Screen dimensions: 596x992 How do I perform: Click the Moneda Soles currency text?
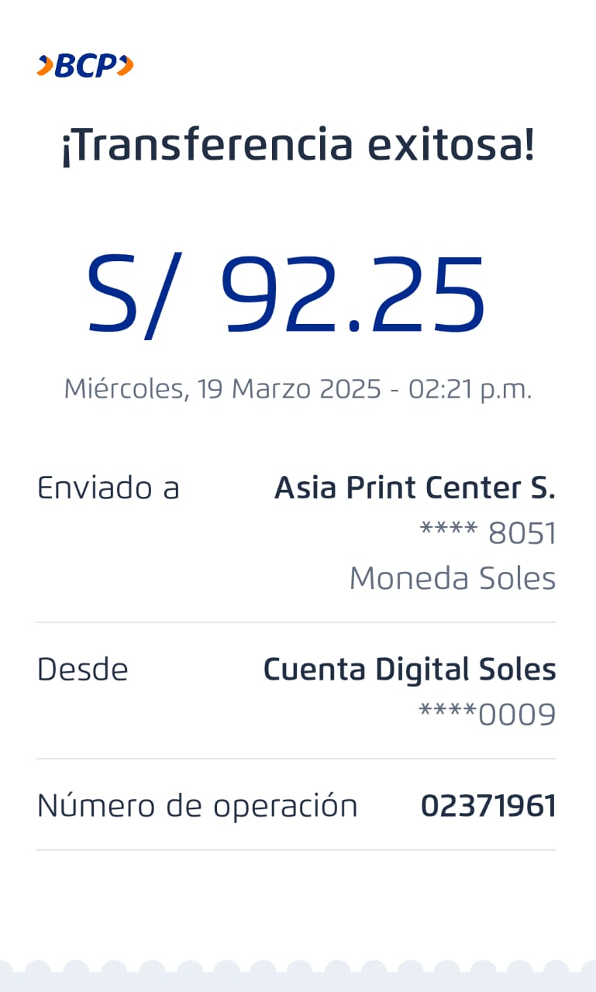click(452, 578)
